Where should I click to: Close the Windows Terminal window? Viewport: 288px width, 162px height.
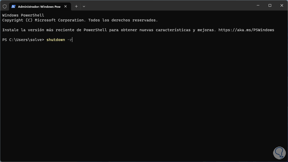coord(282,5)
